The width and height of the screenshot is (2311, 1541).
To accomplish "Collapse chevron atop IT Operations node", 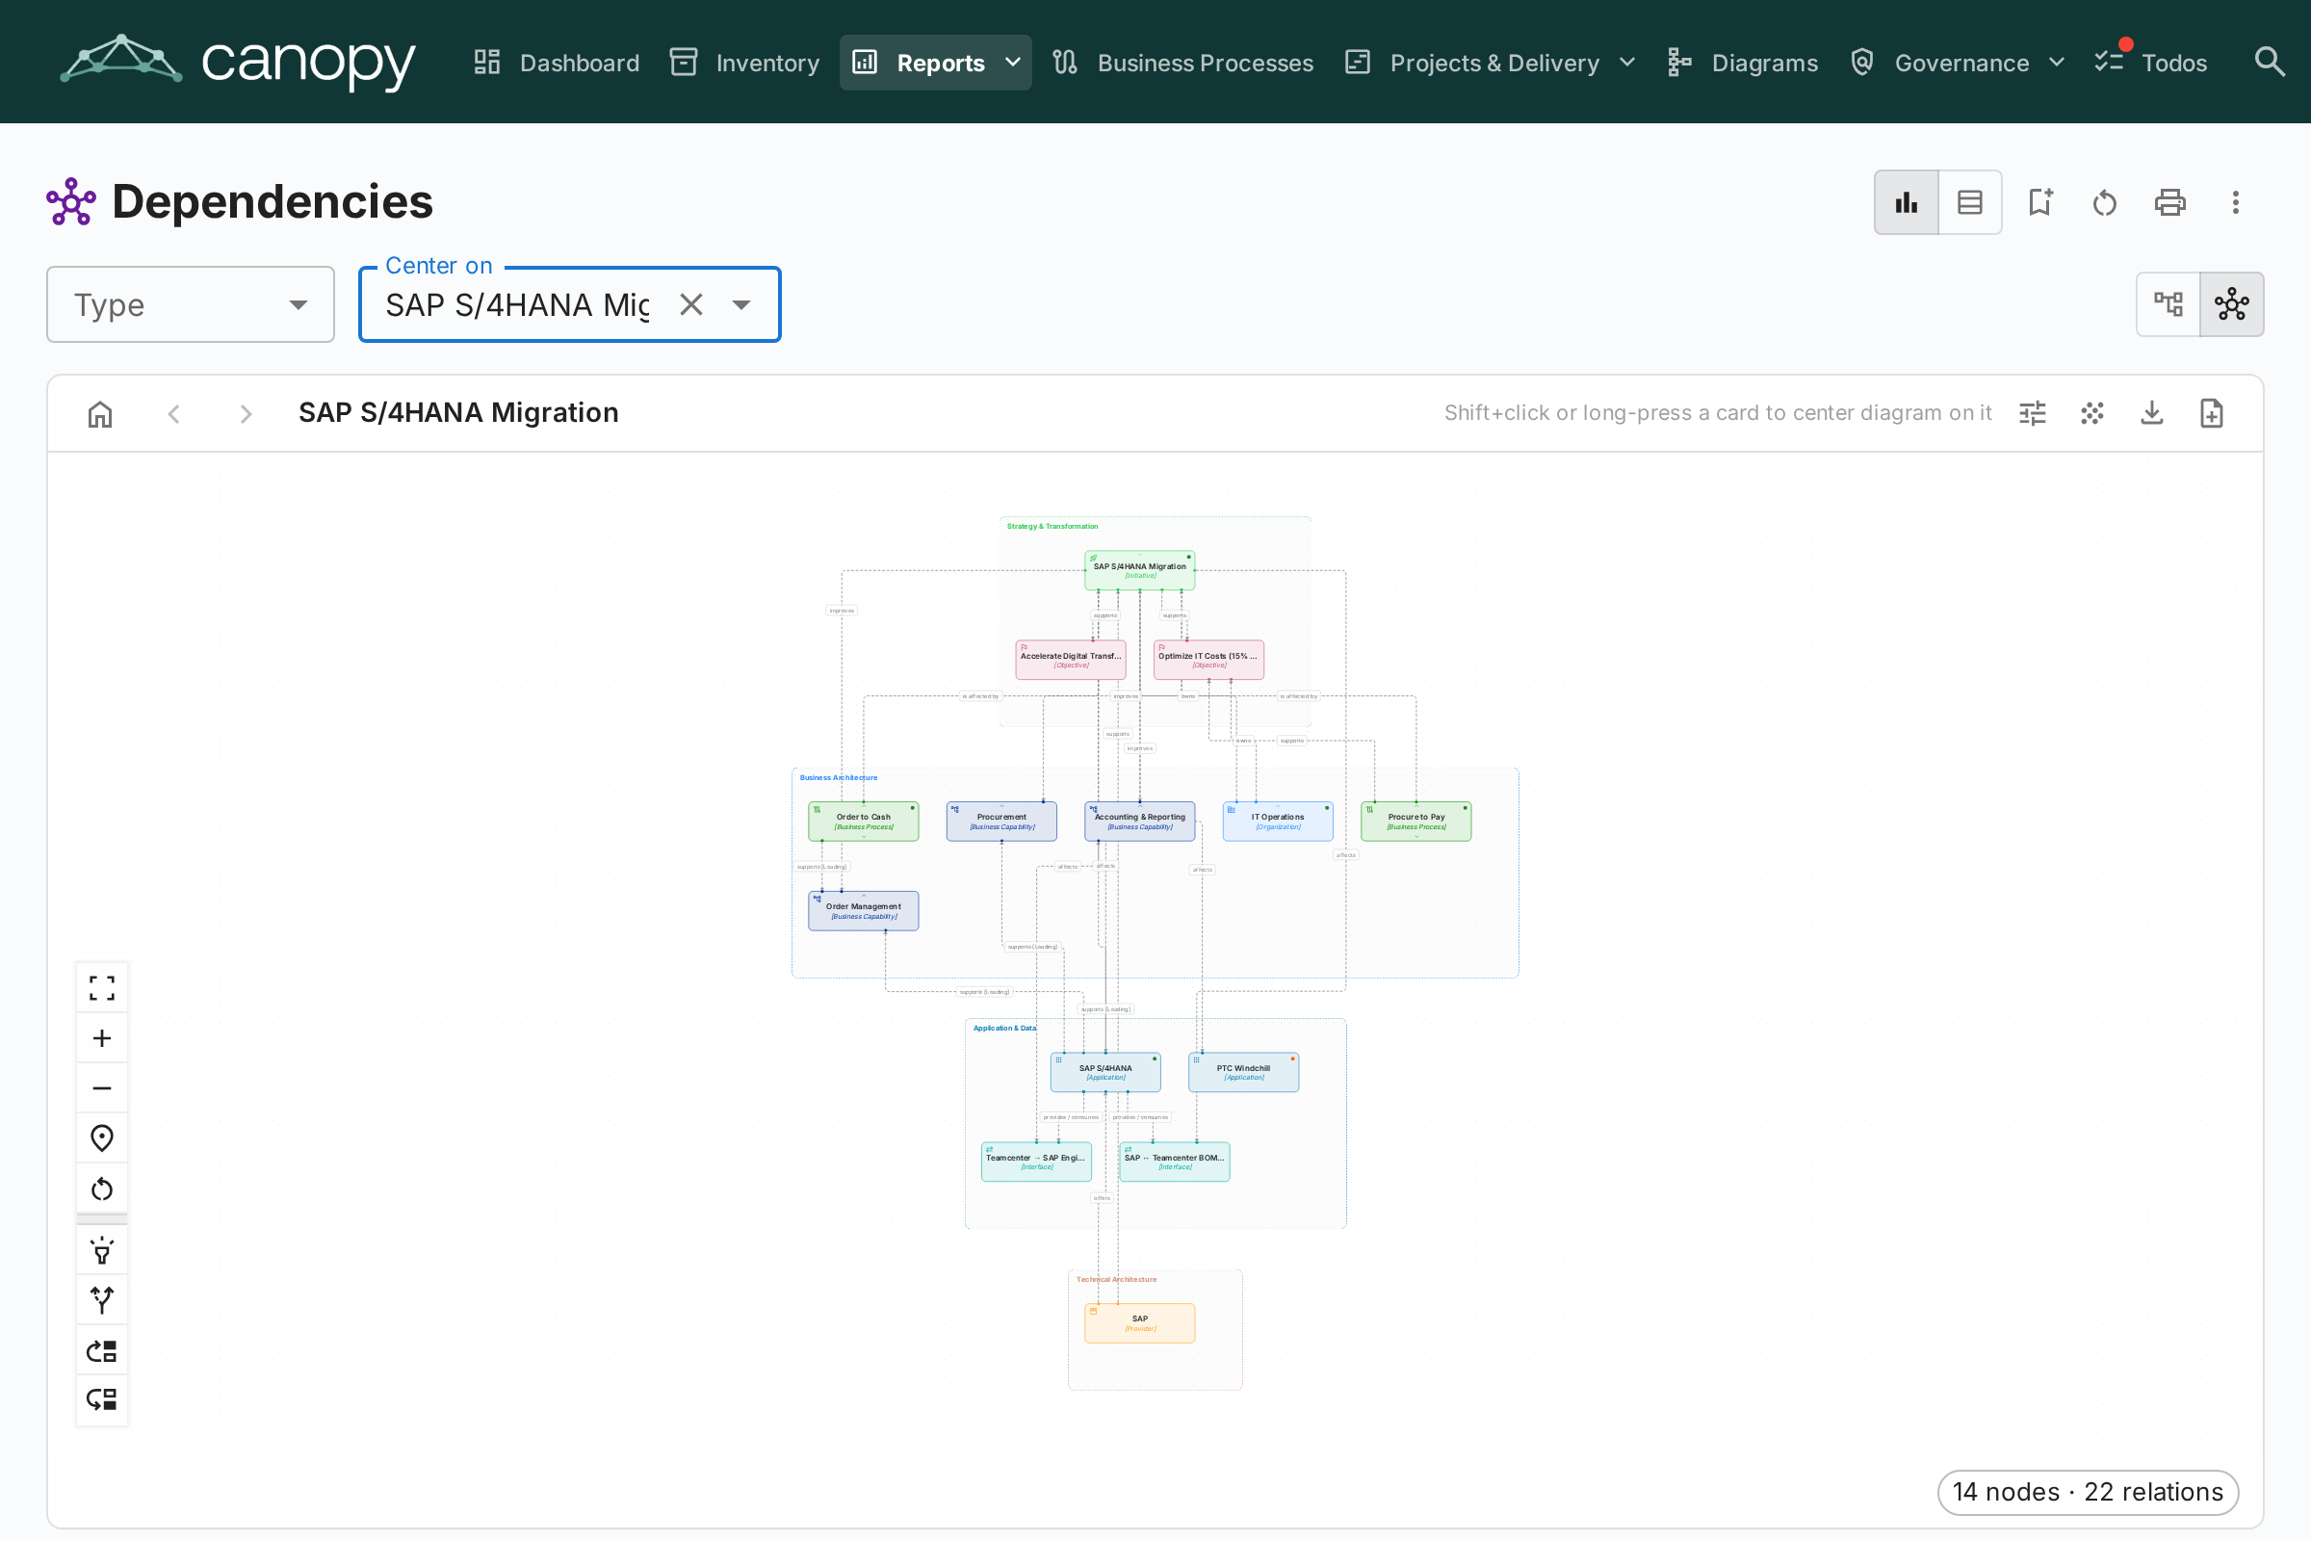I will point(1278,806).
